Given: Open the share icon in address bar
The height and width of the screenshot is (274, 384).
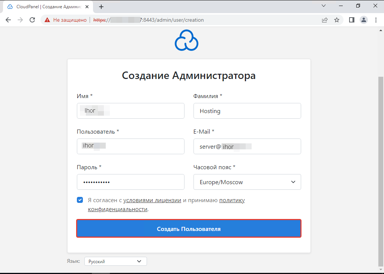Looking at the screenshot, I should (325, 20).
